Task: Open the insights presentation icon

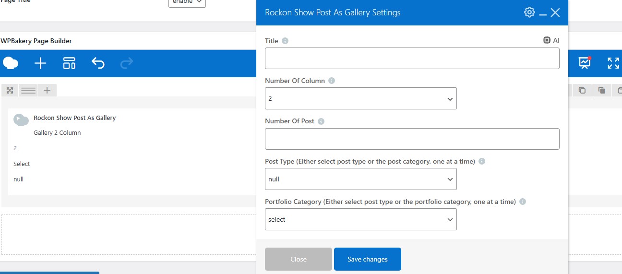Action: tap(585, 63)
